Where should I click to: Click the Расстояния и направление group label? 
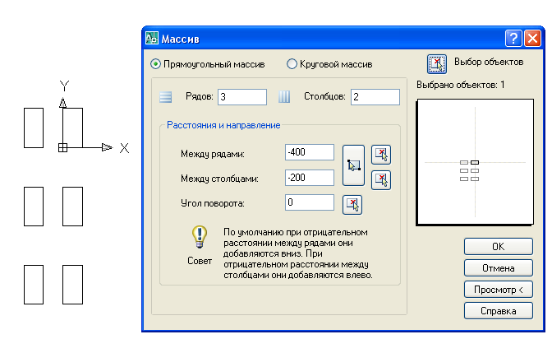pos(223,125)
